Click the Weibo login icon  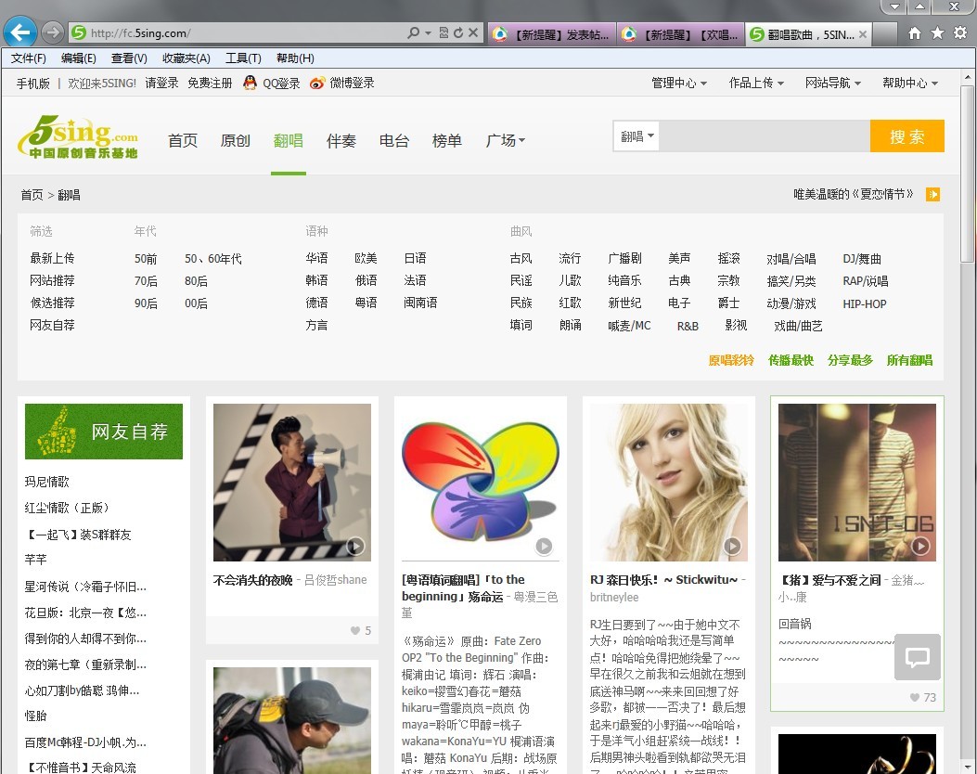coord(317,83)
